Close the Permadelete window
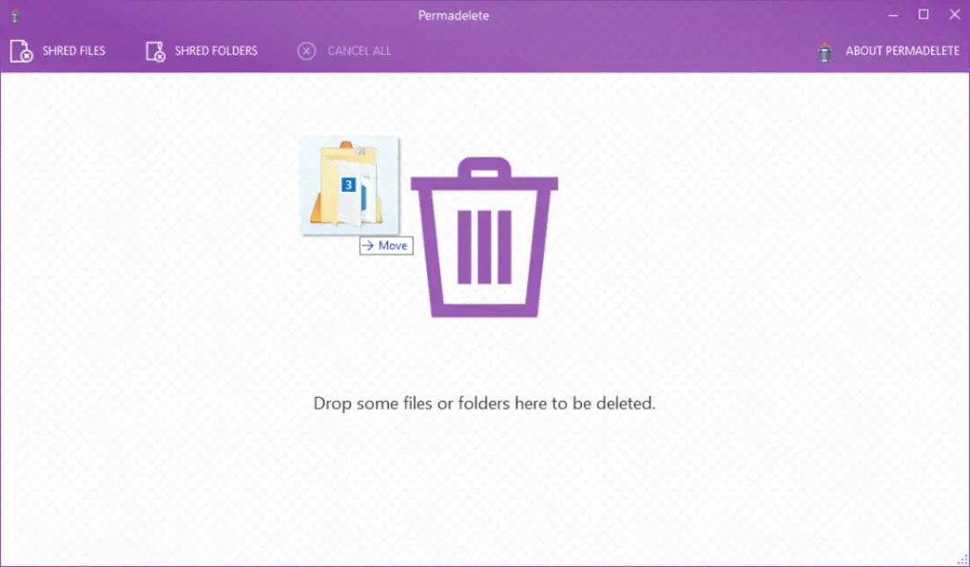 pos(955,15)
